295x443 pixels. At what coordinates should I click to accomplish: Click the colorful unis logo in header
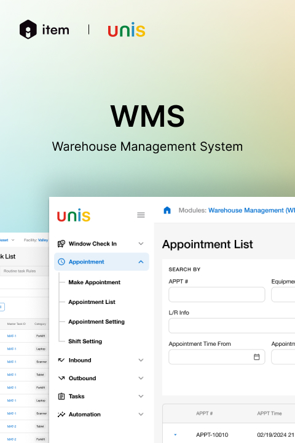click(x=127, y=30)
